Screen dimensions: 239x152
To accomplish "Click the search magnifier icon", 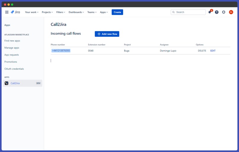I will [173, 12].
